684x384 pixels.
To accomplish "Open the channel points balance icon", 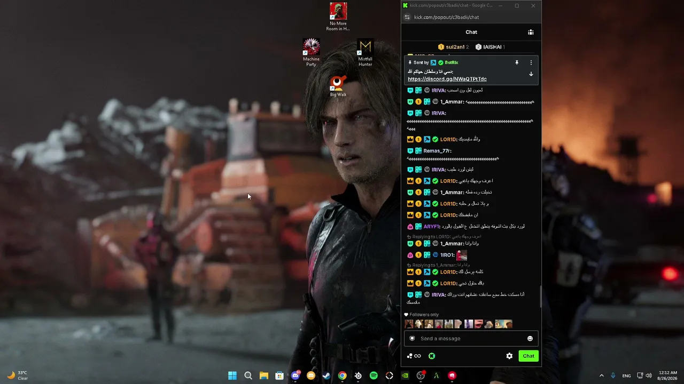I will coord(414,356).
